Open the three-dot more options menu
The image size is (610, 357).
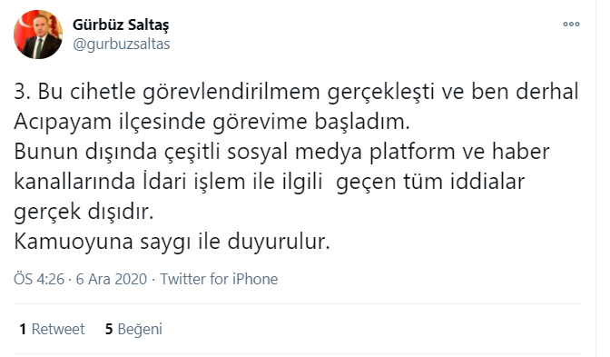click(571, 25)
